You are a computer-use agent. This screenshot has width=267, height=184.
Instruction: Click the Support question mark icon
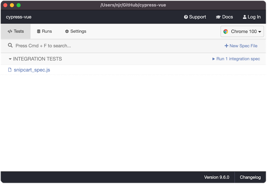click(x=186, y=17)
